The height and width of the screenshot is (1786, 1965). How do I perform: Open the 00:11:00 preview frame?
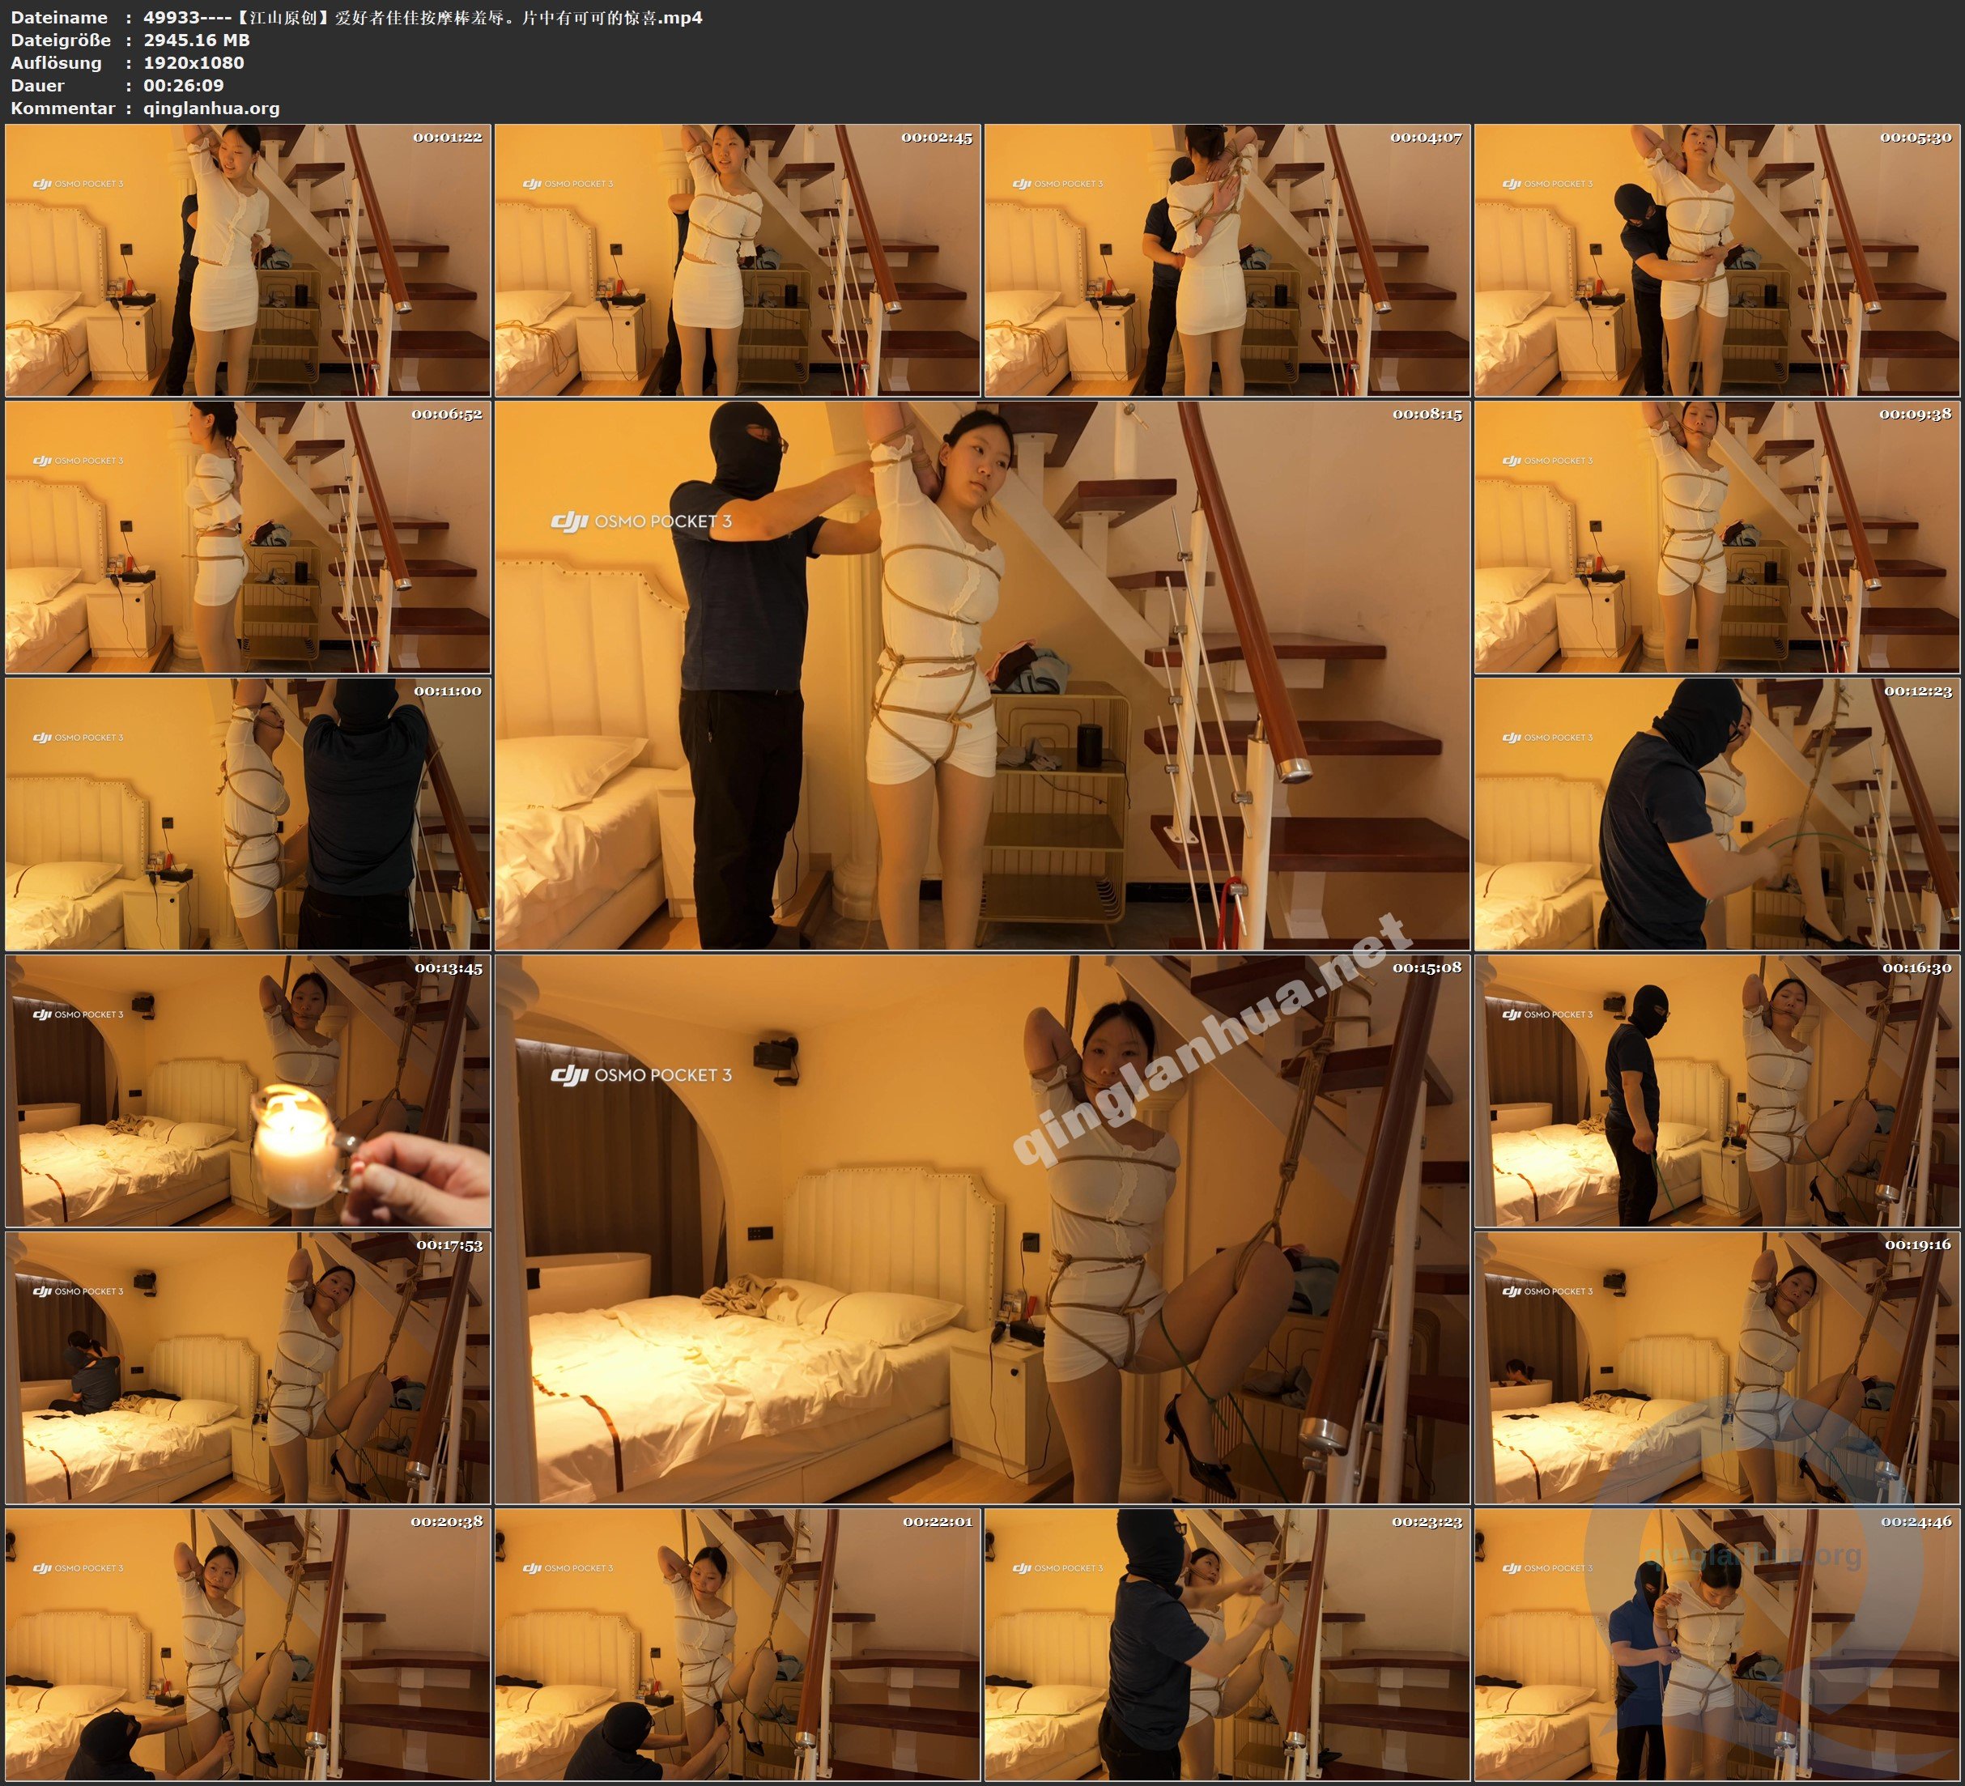(x=248, y=814)
